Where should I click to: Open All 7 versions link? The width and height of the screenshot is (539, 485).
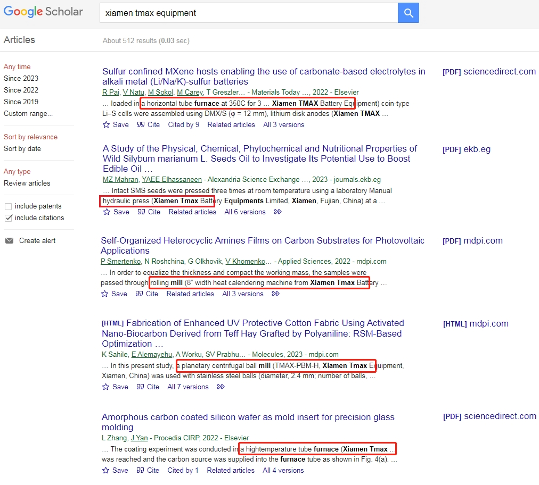187,387
